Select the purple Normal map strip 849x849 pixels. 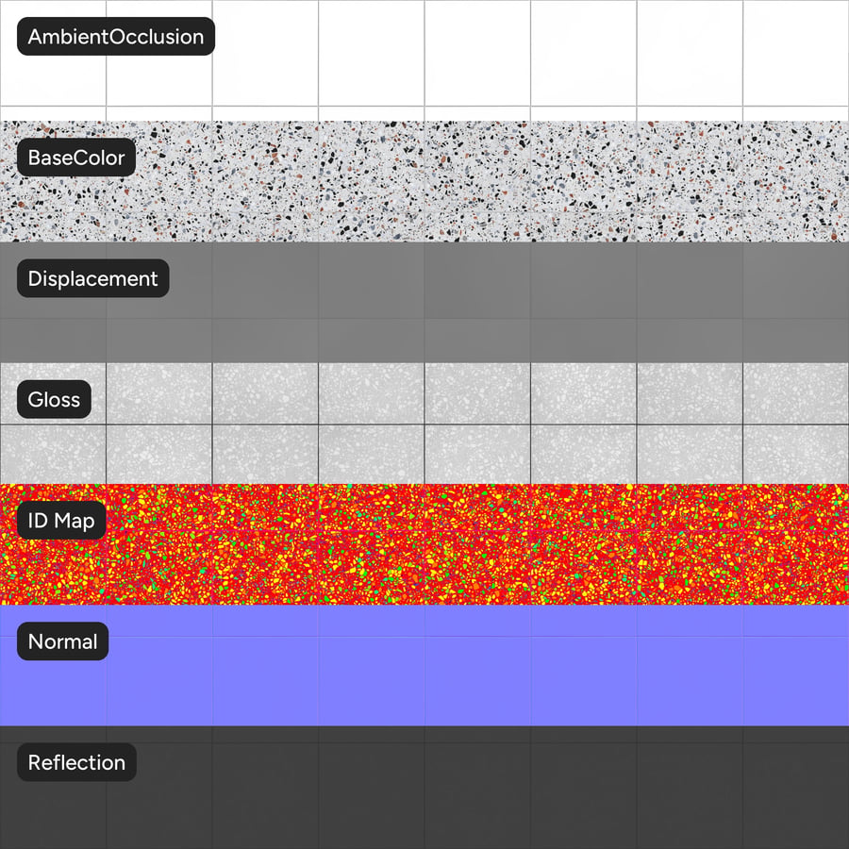click(x=424, y=665)
